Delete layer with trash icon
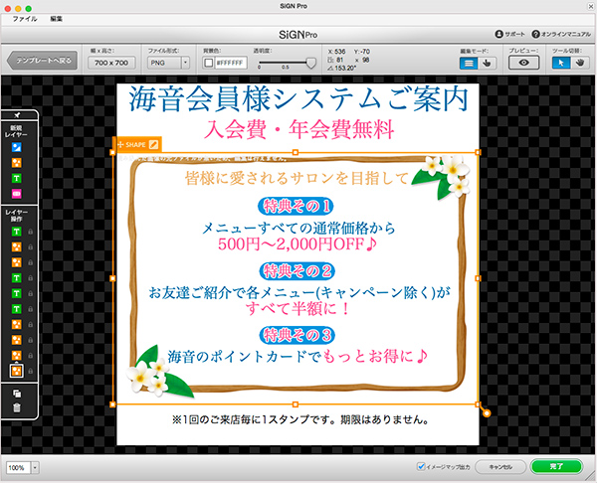 tap(17, 407)
